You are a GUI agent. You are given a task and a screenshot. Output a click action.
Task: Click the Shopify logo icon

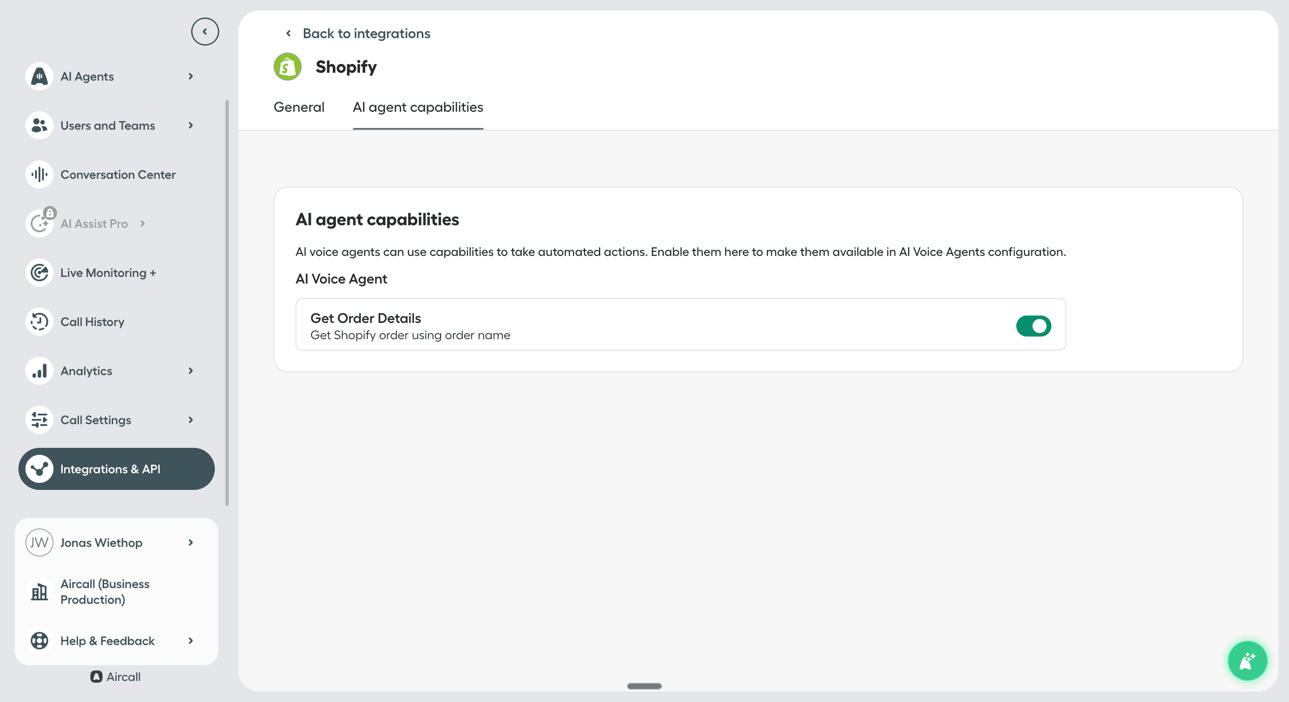point(287,67)
